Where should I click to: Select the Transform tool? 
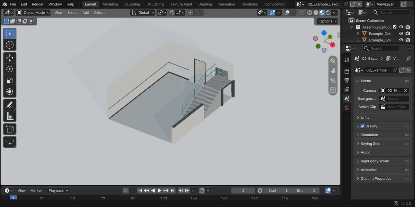pos(10,92)
